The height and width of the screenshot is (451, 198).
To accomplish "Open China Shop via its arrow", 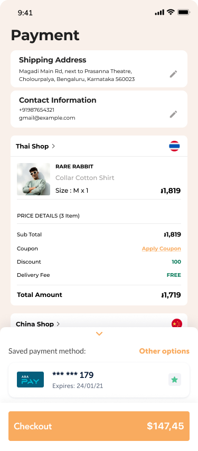I will 58,324.
